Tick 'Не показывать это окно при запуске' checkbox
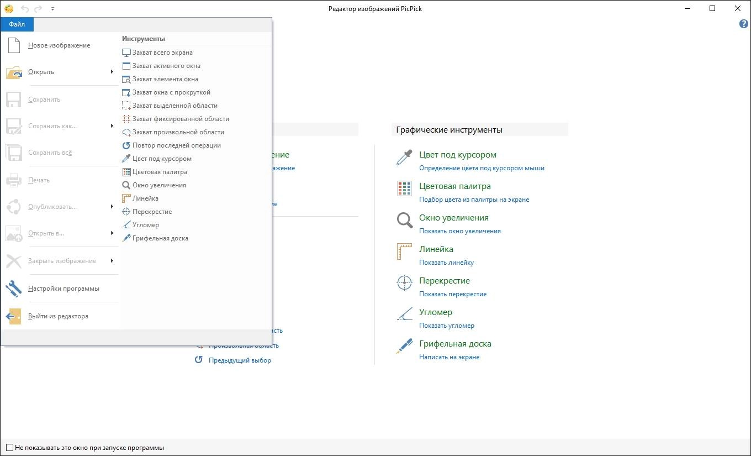 [9, 448]
